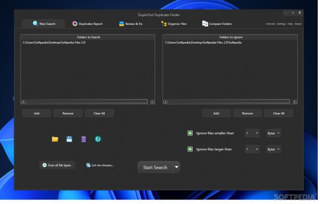Click the Compare Folders documents icon
320x204 pixels.
click(x=205, y=24)
